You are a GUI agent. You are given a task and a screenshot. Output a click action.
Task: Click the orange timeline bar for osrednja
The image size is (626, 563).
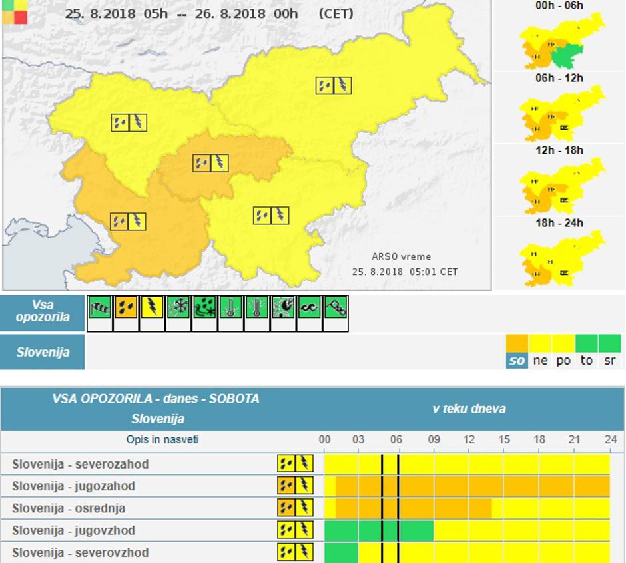(x=413, y=508)
